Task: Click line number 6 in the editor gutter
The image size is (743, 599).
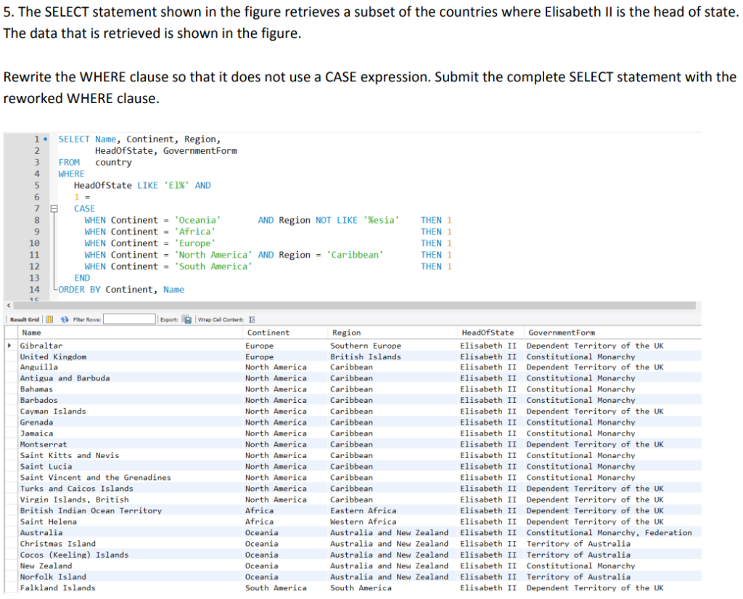Action: tap(36, 197)
